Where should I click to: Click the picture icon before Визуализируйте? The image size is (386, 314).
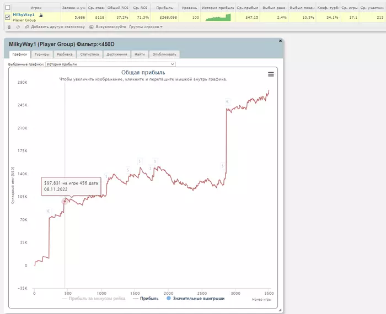[92, 27]
